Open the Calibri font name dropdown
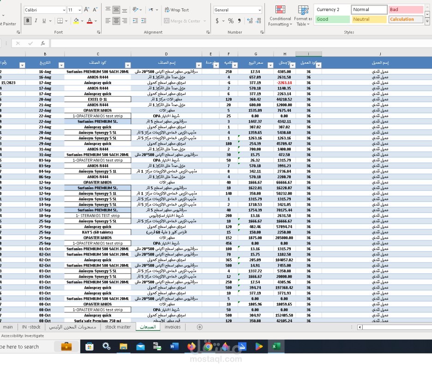 pos(64,10)
